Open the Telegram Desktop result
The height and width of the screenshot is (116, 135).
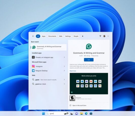coord(49,71)
